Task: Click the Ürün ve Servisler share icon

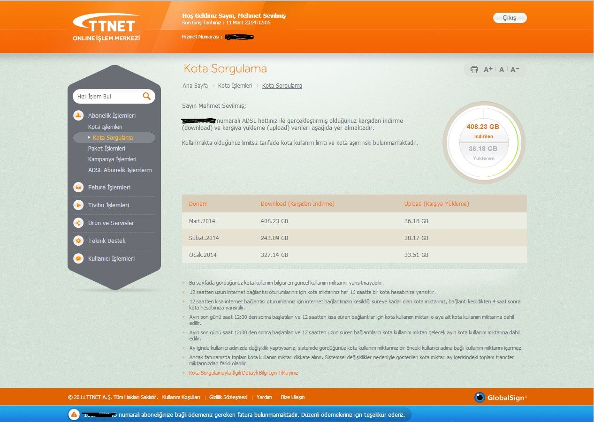Action: (78, 223)
